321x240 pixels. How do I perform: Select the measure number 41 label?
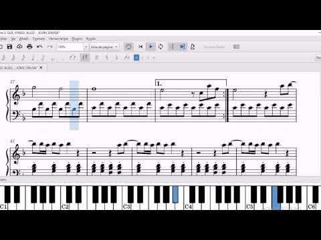tap(12, 141)
